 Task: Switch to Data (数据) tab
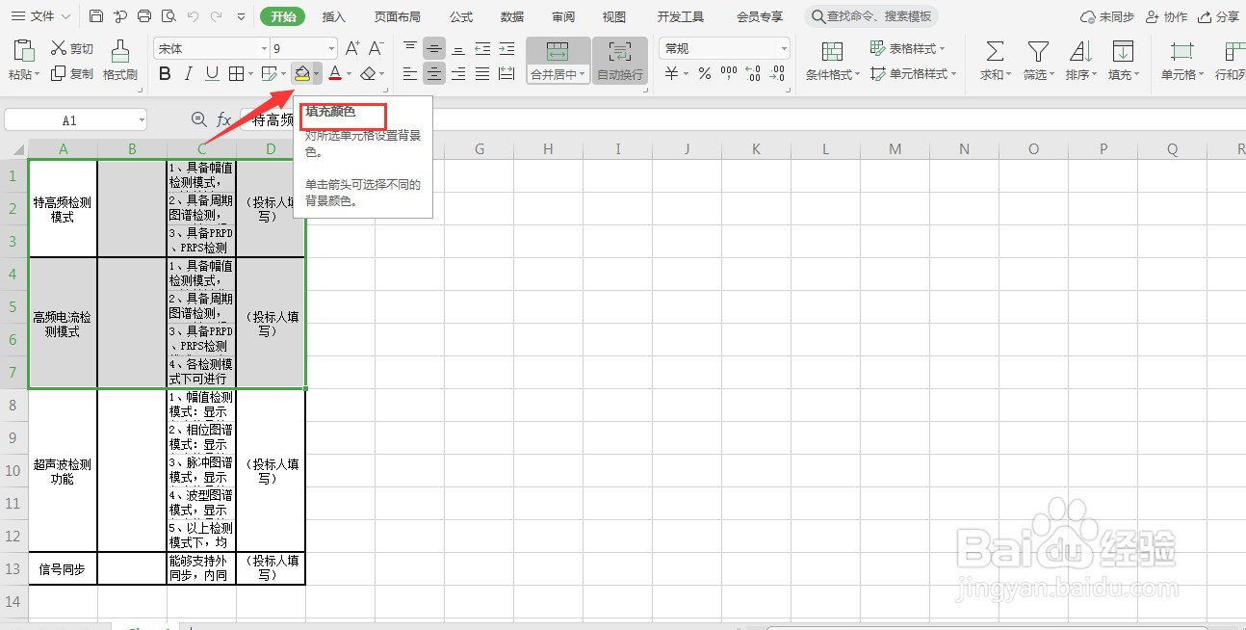(x=512, y=16)
